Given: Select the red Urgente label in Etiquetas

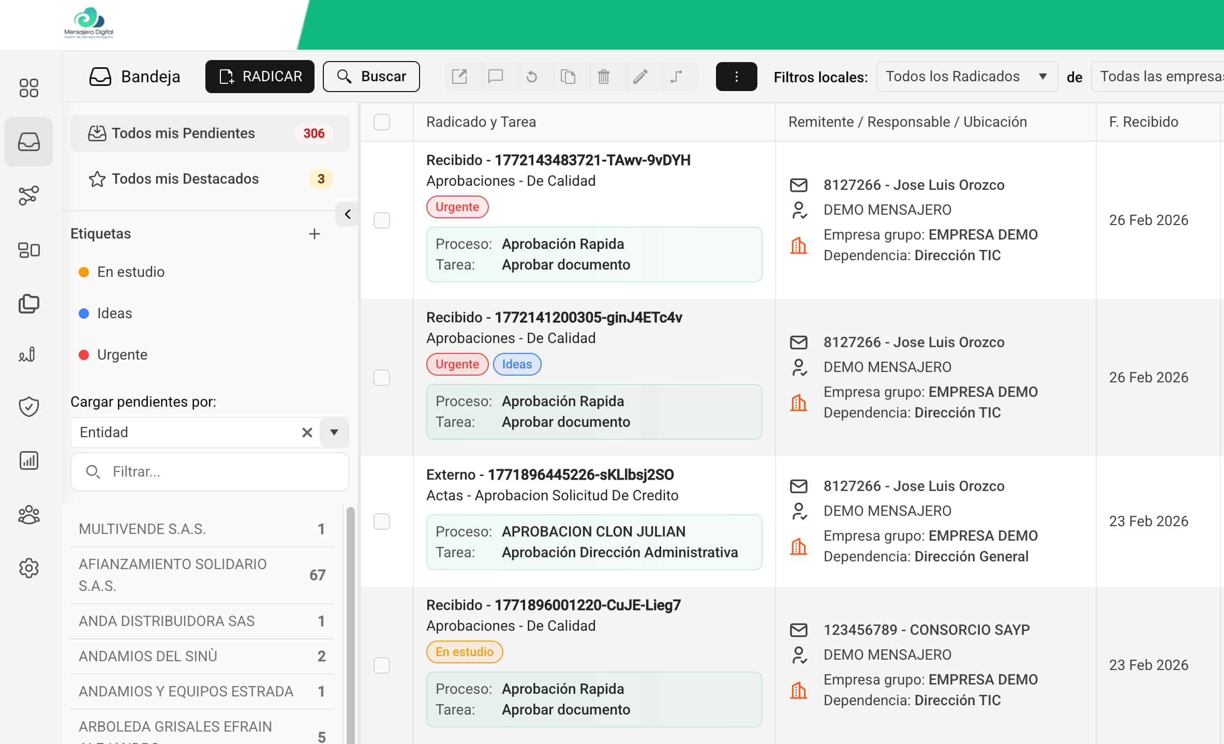Looking at the screenshot, I should 122,355.
